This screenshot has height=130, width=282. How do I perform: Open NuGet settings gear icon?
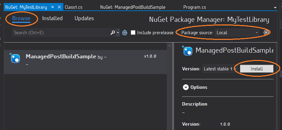(266, 32)
